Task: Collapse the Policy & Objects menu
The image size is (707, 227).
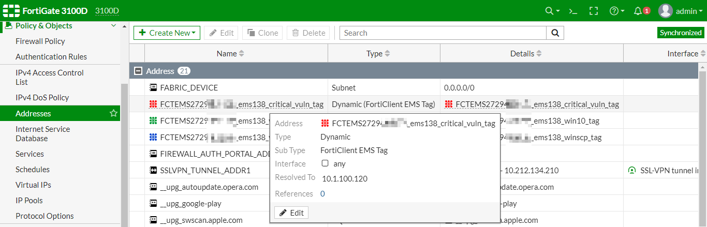Action: 114,25
